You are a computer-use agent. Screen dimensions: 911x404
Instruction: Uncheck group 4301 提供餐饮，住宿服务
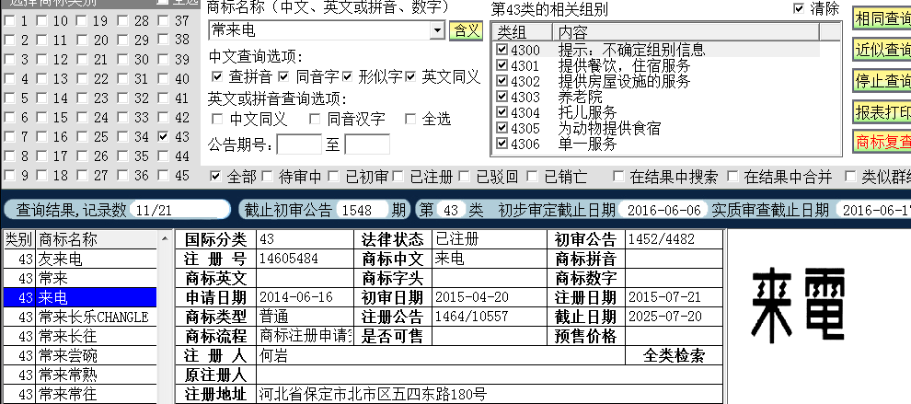coord(502,65)
